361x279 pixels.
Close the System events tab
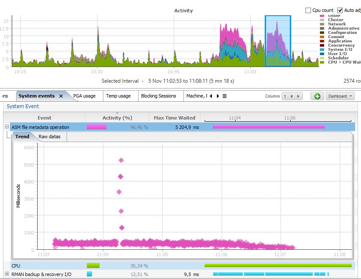(61, 96)
